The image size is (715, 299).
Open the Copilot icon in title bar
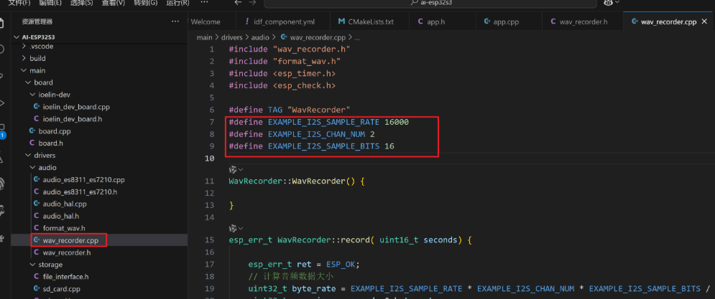(x=608, y=3)
